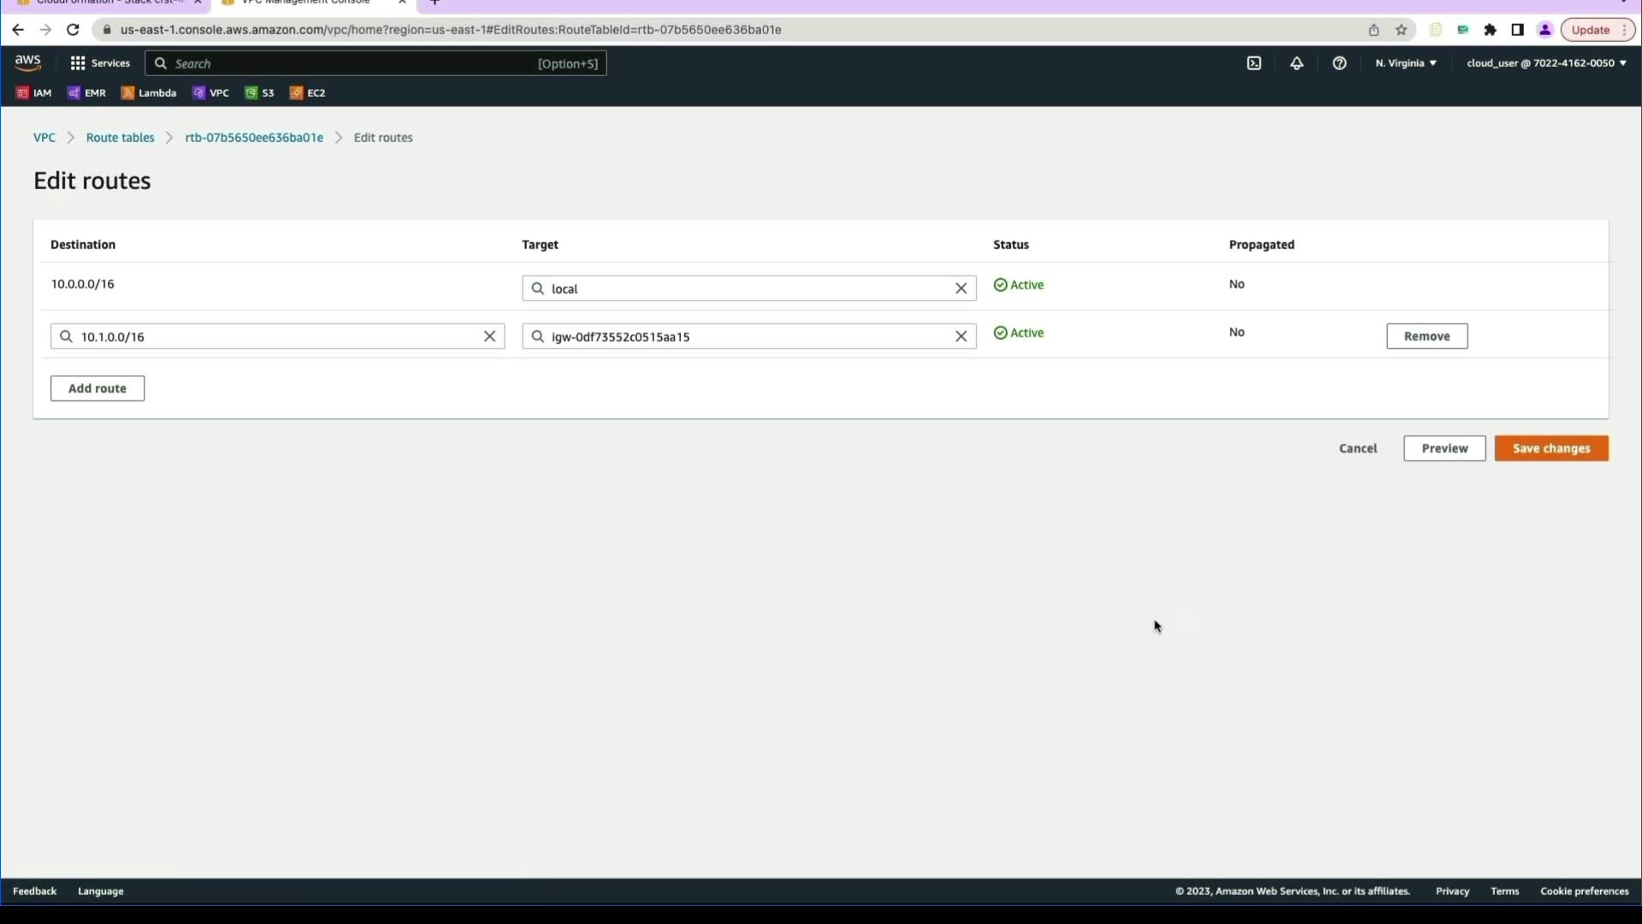1642x924 pixels.
Task: Clear the 10.1.0.0/16 destination field
Action: point(489,336)
